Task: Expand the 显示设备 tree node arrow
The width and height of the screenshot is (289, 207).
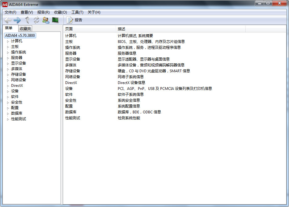Action: pos(8,64)
